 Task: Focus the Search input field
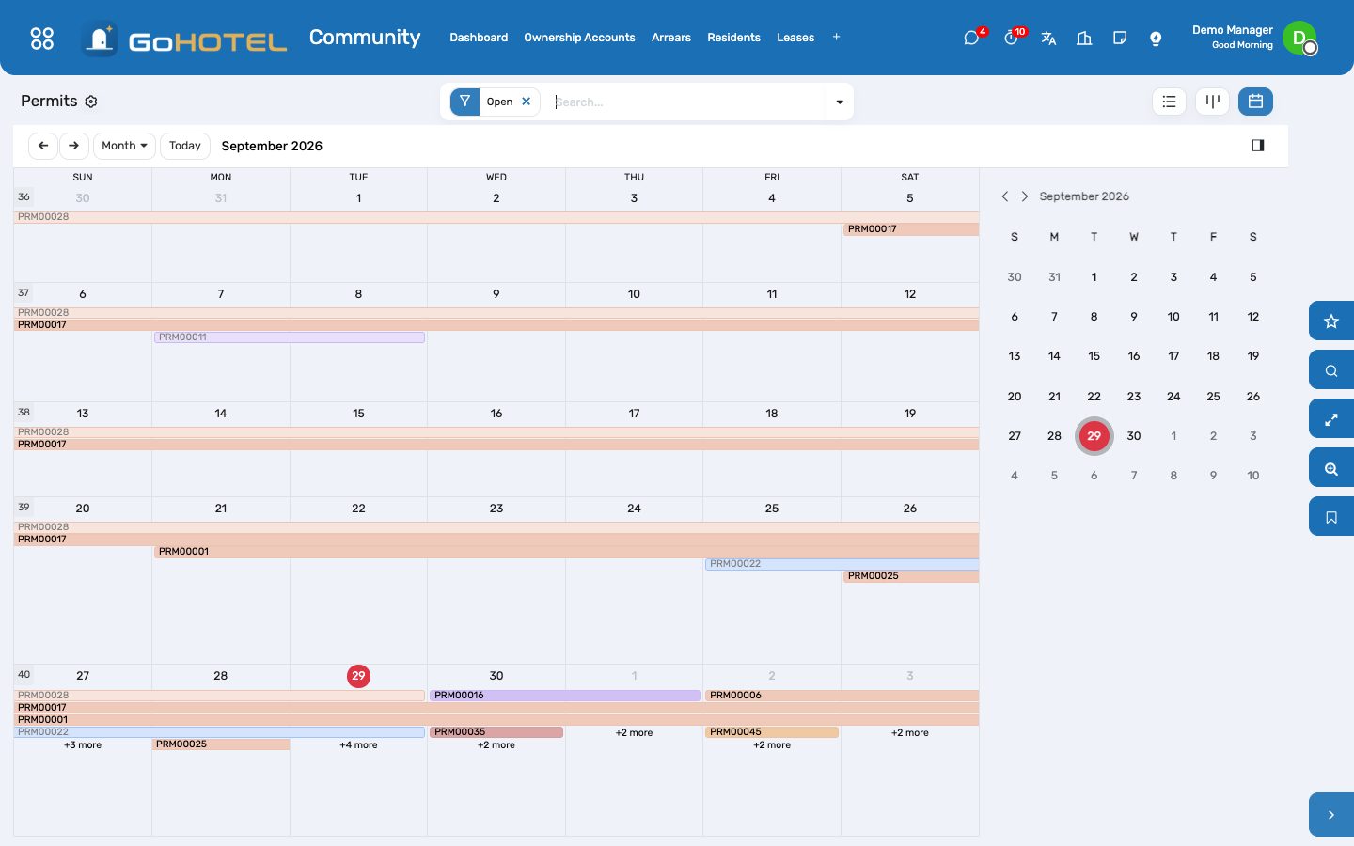click(685, 102)
